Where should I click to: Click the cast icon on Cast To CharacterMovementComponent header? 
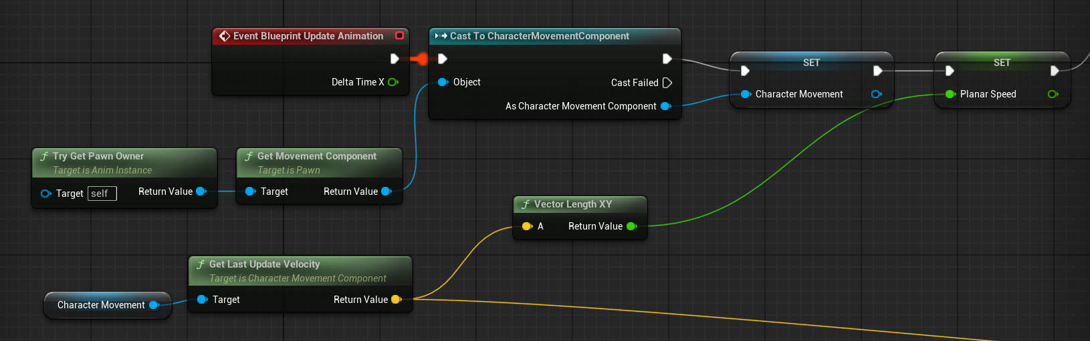441,36
